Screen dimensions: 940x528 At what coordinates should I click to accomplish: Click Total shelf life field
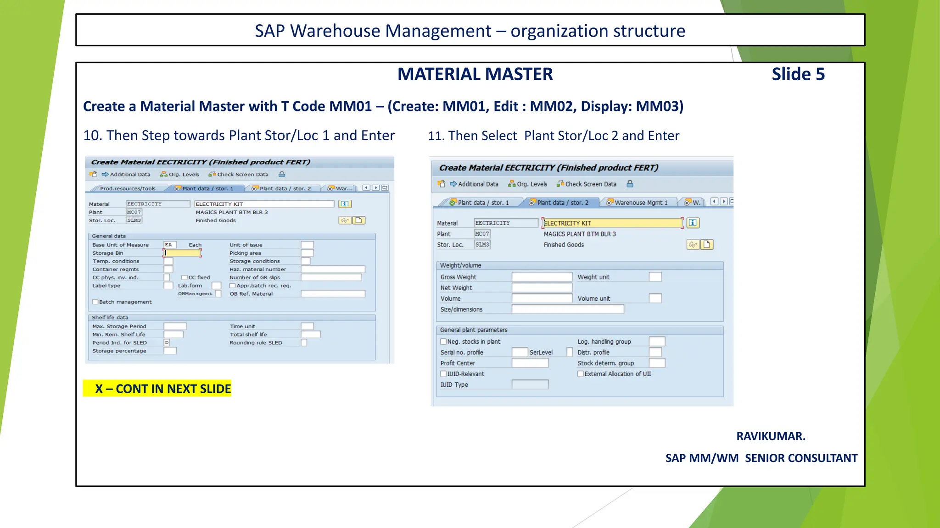click(x=311, y=335)
